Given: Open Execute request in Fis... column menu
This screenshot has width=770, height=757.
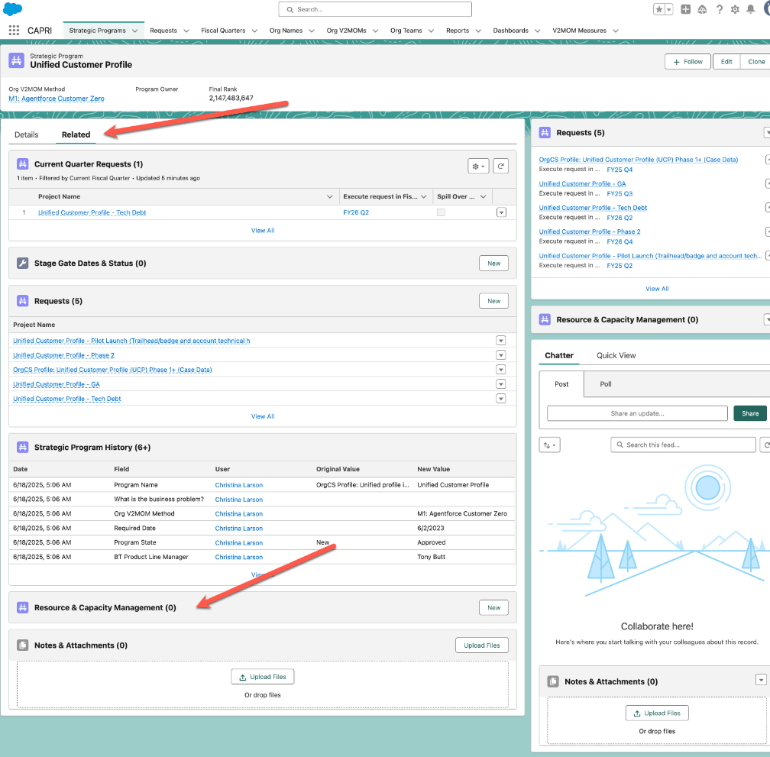Looking at the screenshot, I should click(x=423, y=196).
